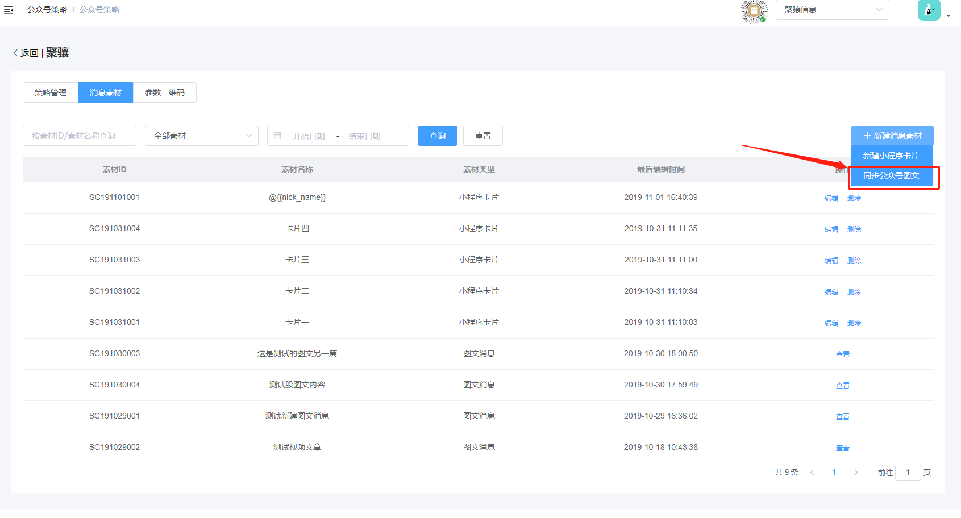Focus the material ID/name search field
The height and width of the screenshot is (518, 961).
coord(80,136)
